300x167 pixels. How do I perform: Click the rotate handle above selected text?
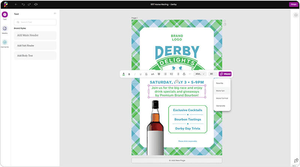click(177, 81)
